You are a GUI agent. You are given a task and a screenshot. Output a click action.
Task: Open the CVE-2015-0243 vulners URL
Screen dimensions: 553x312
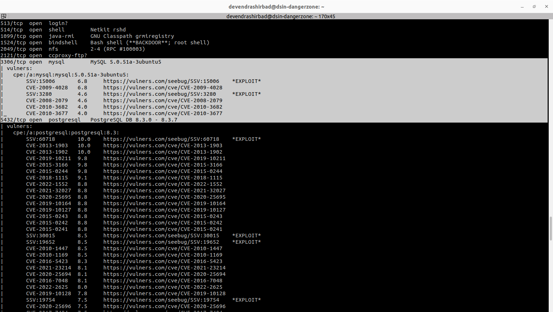point(163,216)
